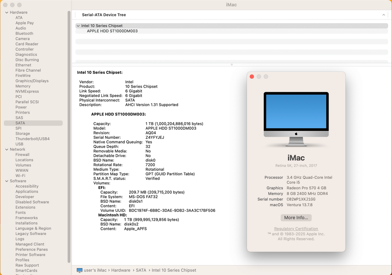Select Storage in the sidebar
Image resolution: width=392 pixels, height=275 pixels.
22,134
